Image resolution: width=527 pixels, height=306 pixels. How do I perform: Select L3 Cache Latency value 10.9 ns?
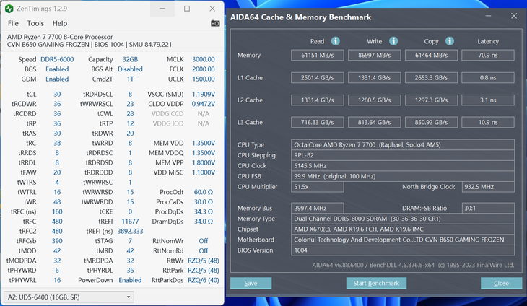tap(488, 122)
